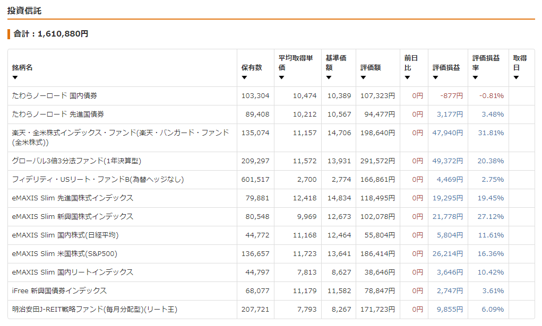Click the 取得日 column header text

[x=520, y=63]
